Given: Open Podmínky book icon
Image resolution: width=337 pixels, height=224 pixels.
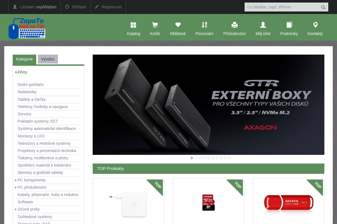Looking at the screenshot, I should [x=289, y=25].
